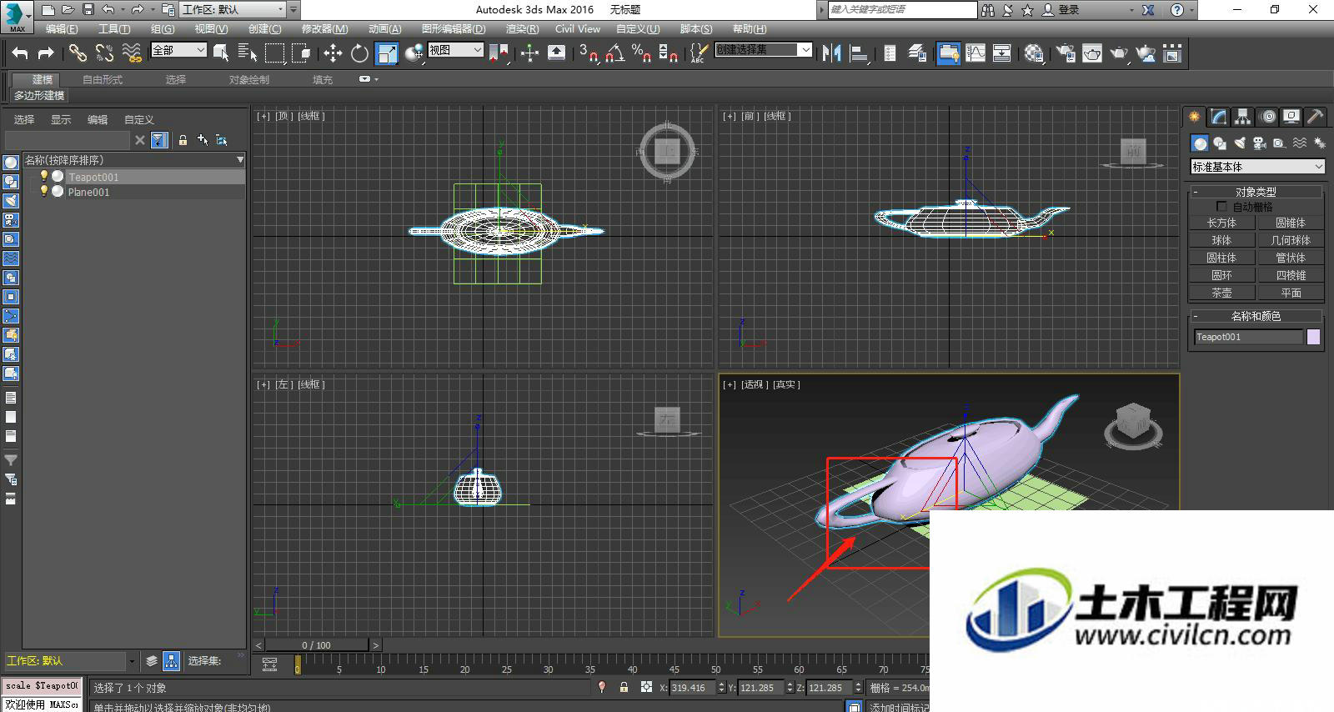The width and height of the screenshot is (1334, 712).
Task: Click the 长方体 primitive button
Action: (1221, 223)
